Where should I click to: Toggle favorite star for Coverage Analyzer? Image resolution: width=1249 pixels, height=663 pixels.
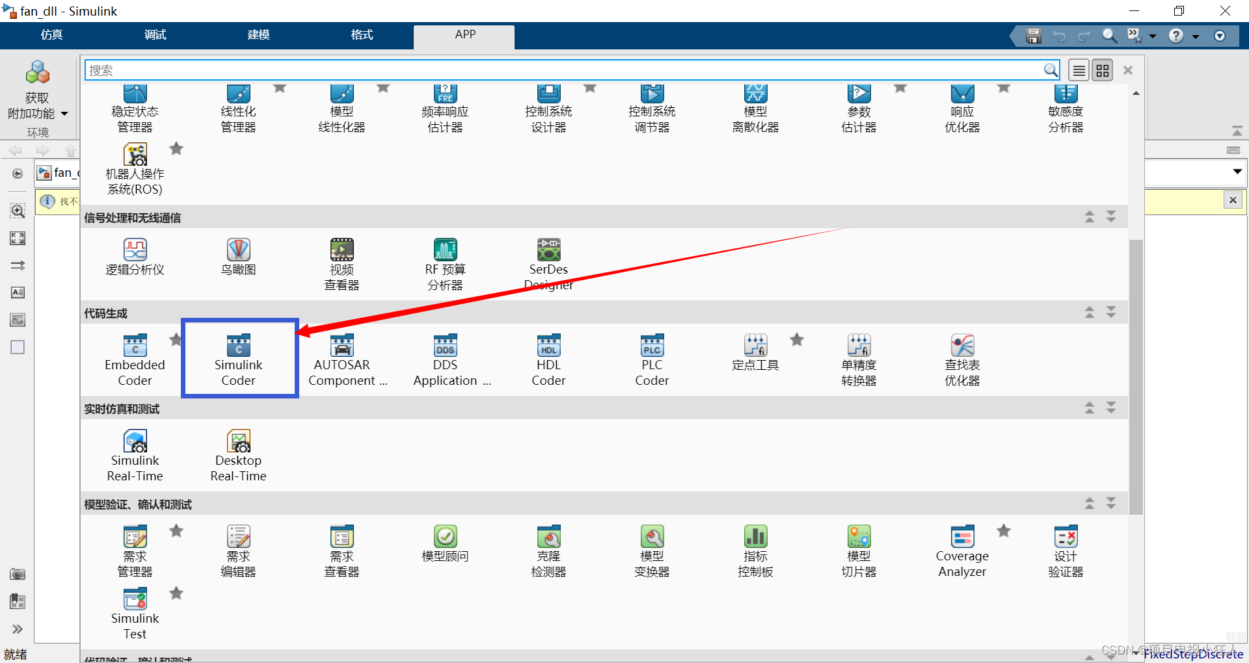(x=1004, y=531)
